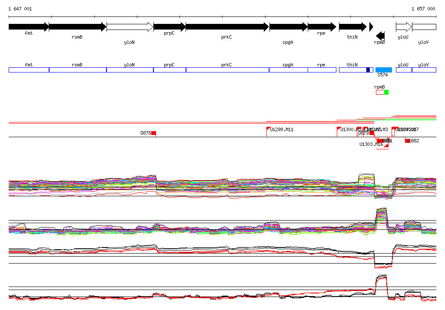Click the blue prpC annotation box

[170, 70]
